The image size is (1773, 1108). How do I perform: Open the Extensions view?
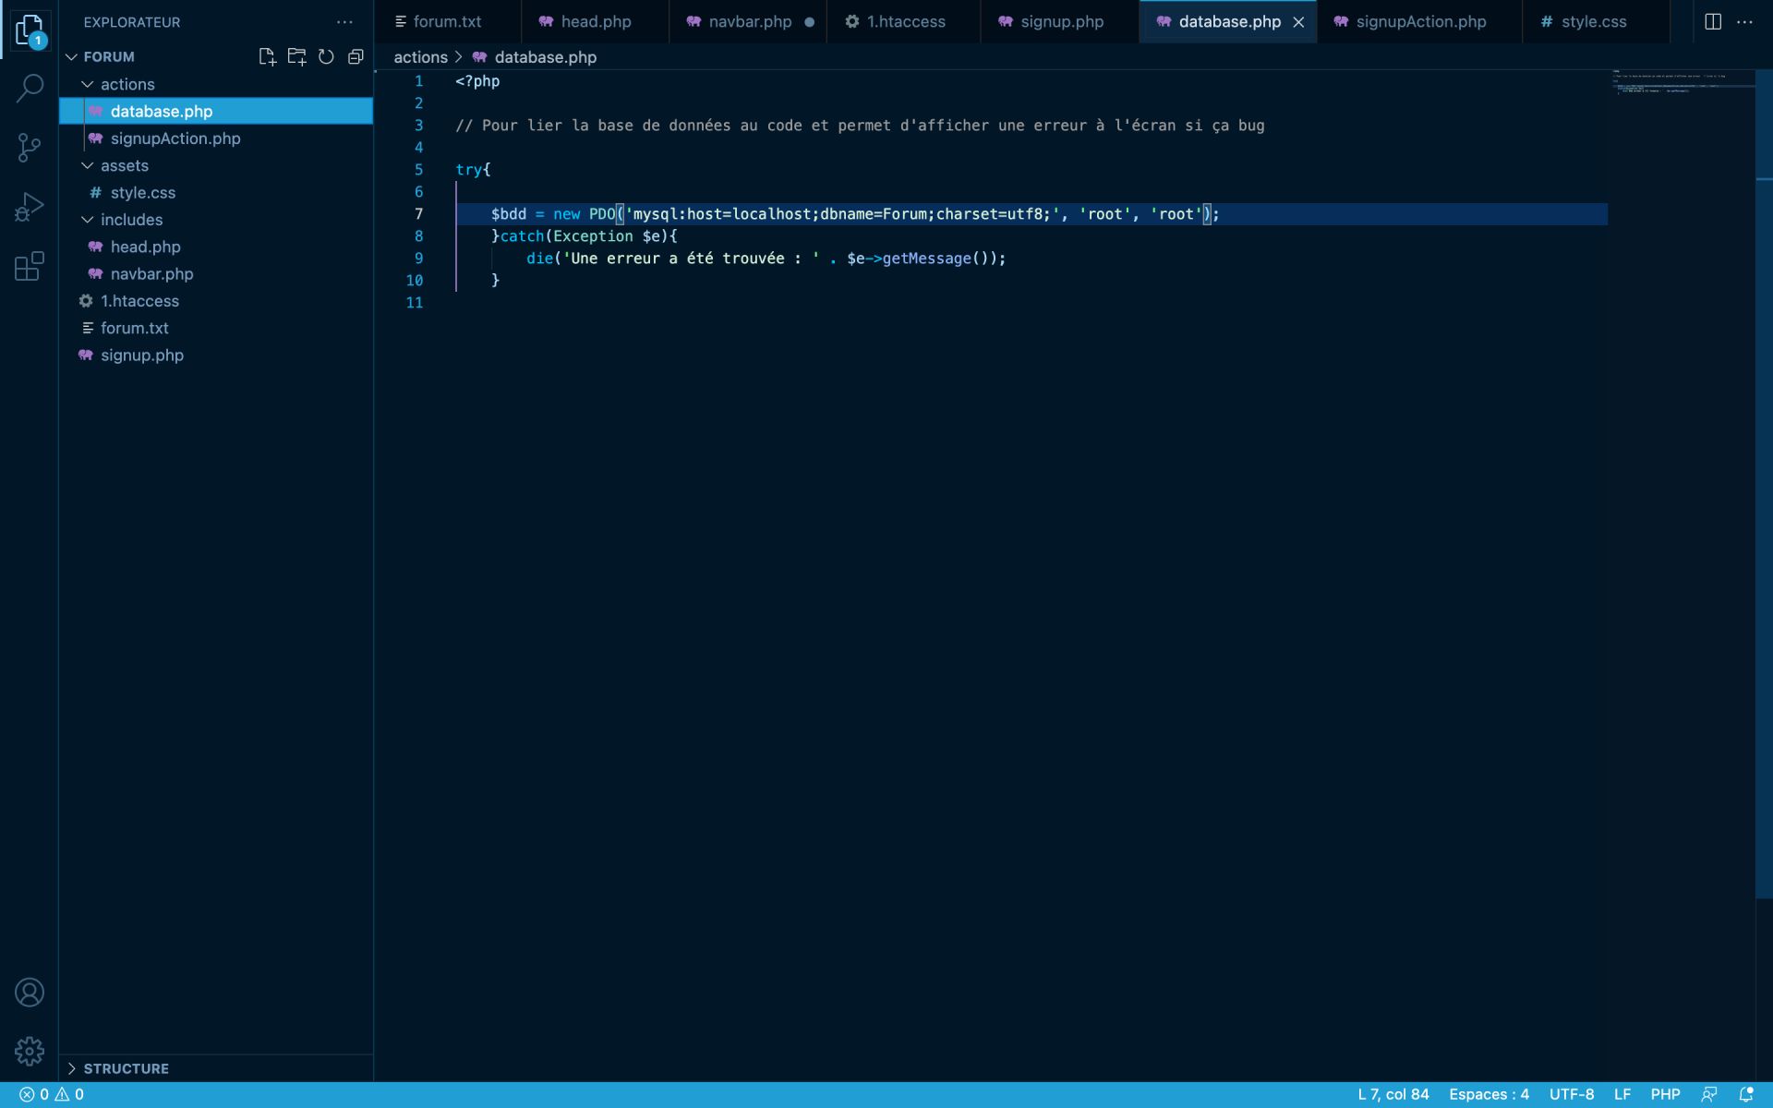tap(30, 267)
